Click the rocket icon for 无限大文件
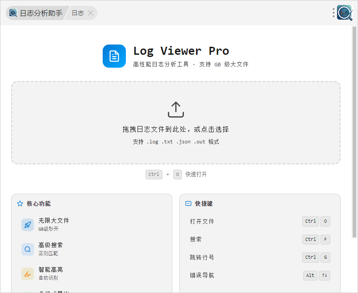Viewport: 358px width, 293px height. (28, 225)
